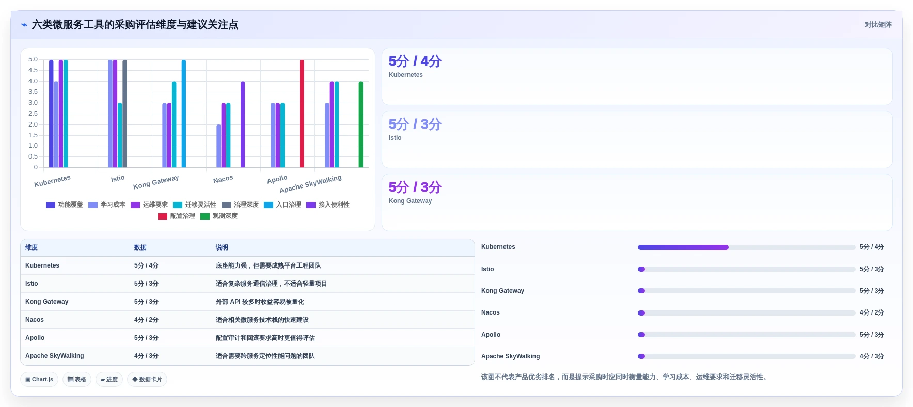Click the Nacos axis label on chart
913x407 pixels.
(223, 179)
